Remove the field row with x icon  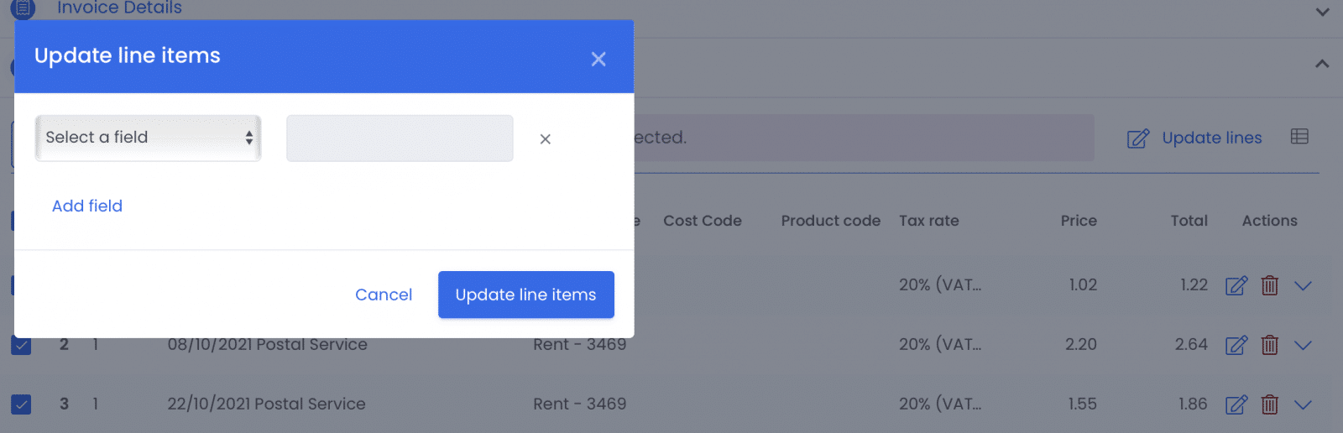click(x=546, y=139)
